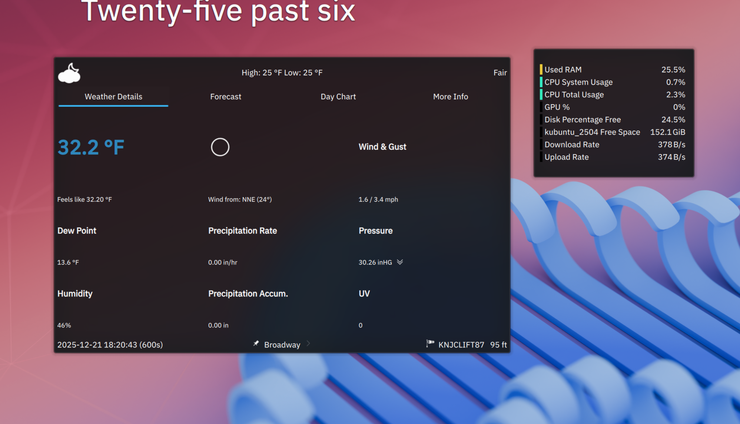Click the yellow Used RAM indicator bar
The width and height of the screenshot is (740, 424).
click(540, 69)
